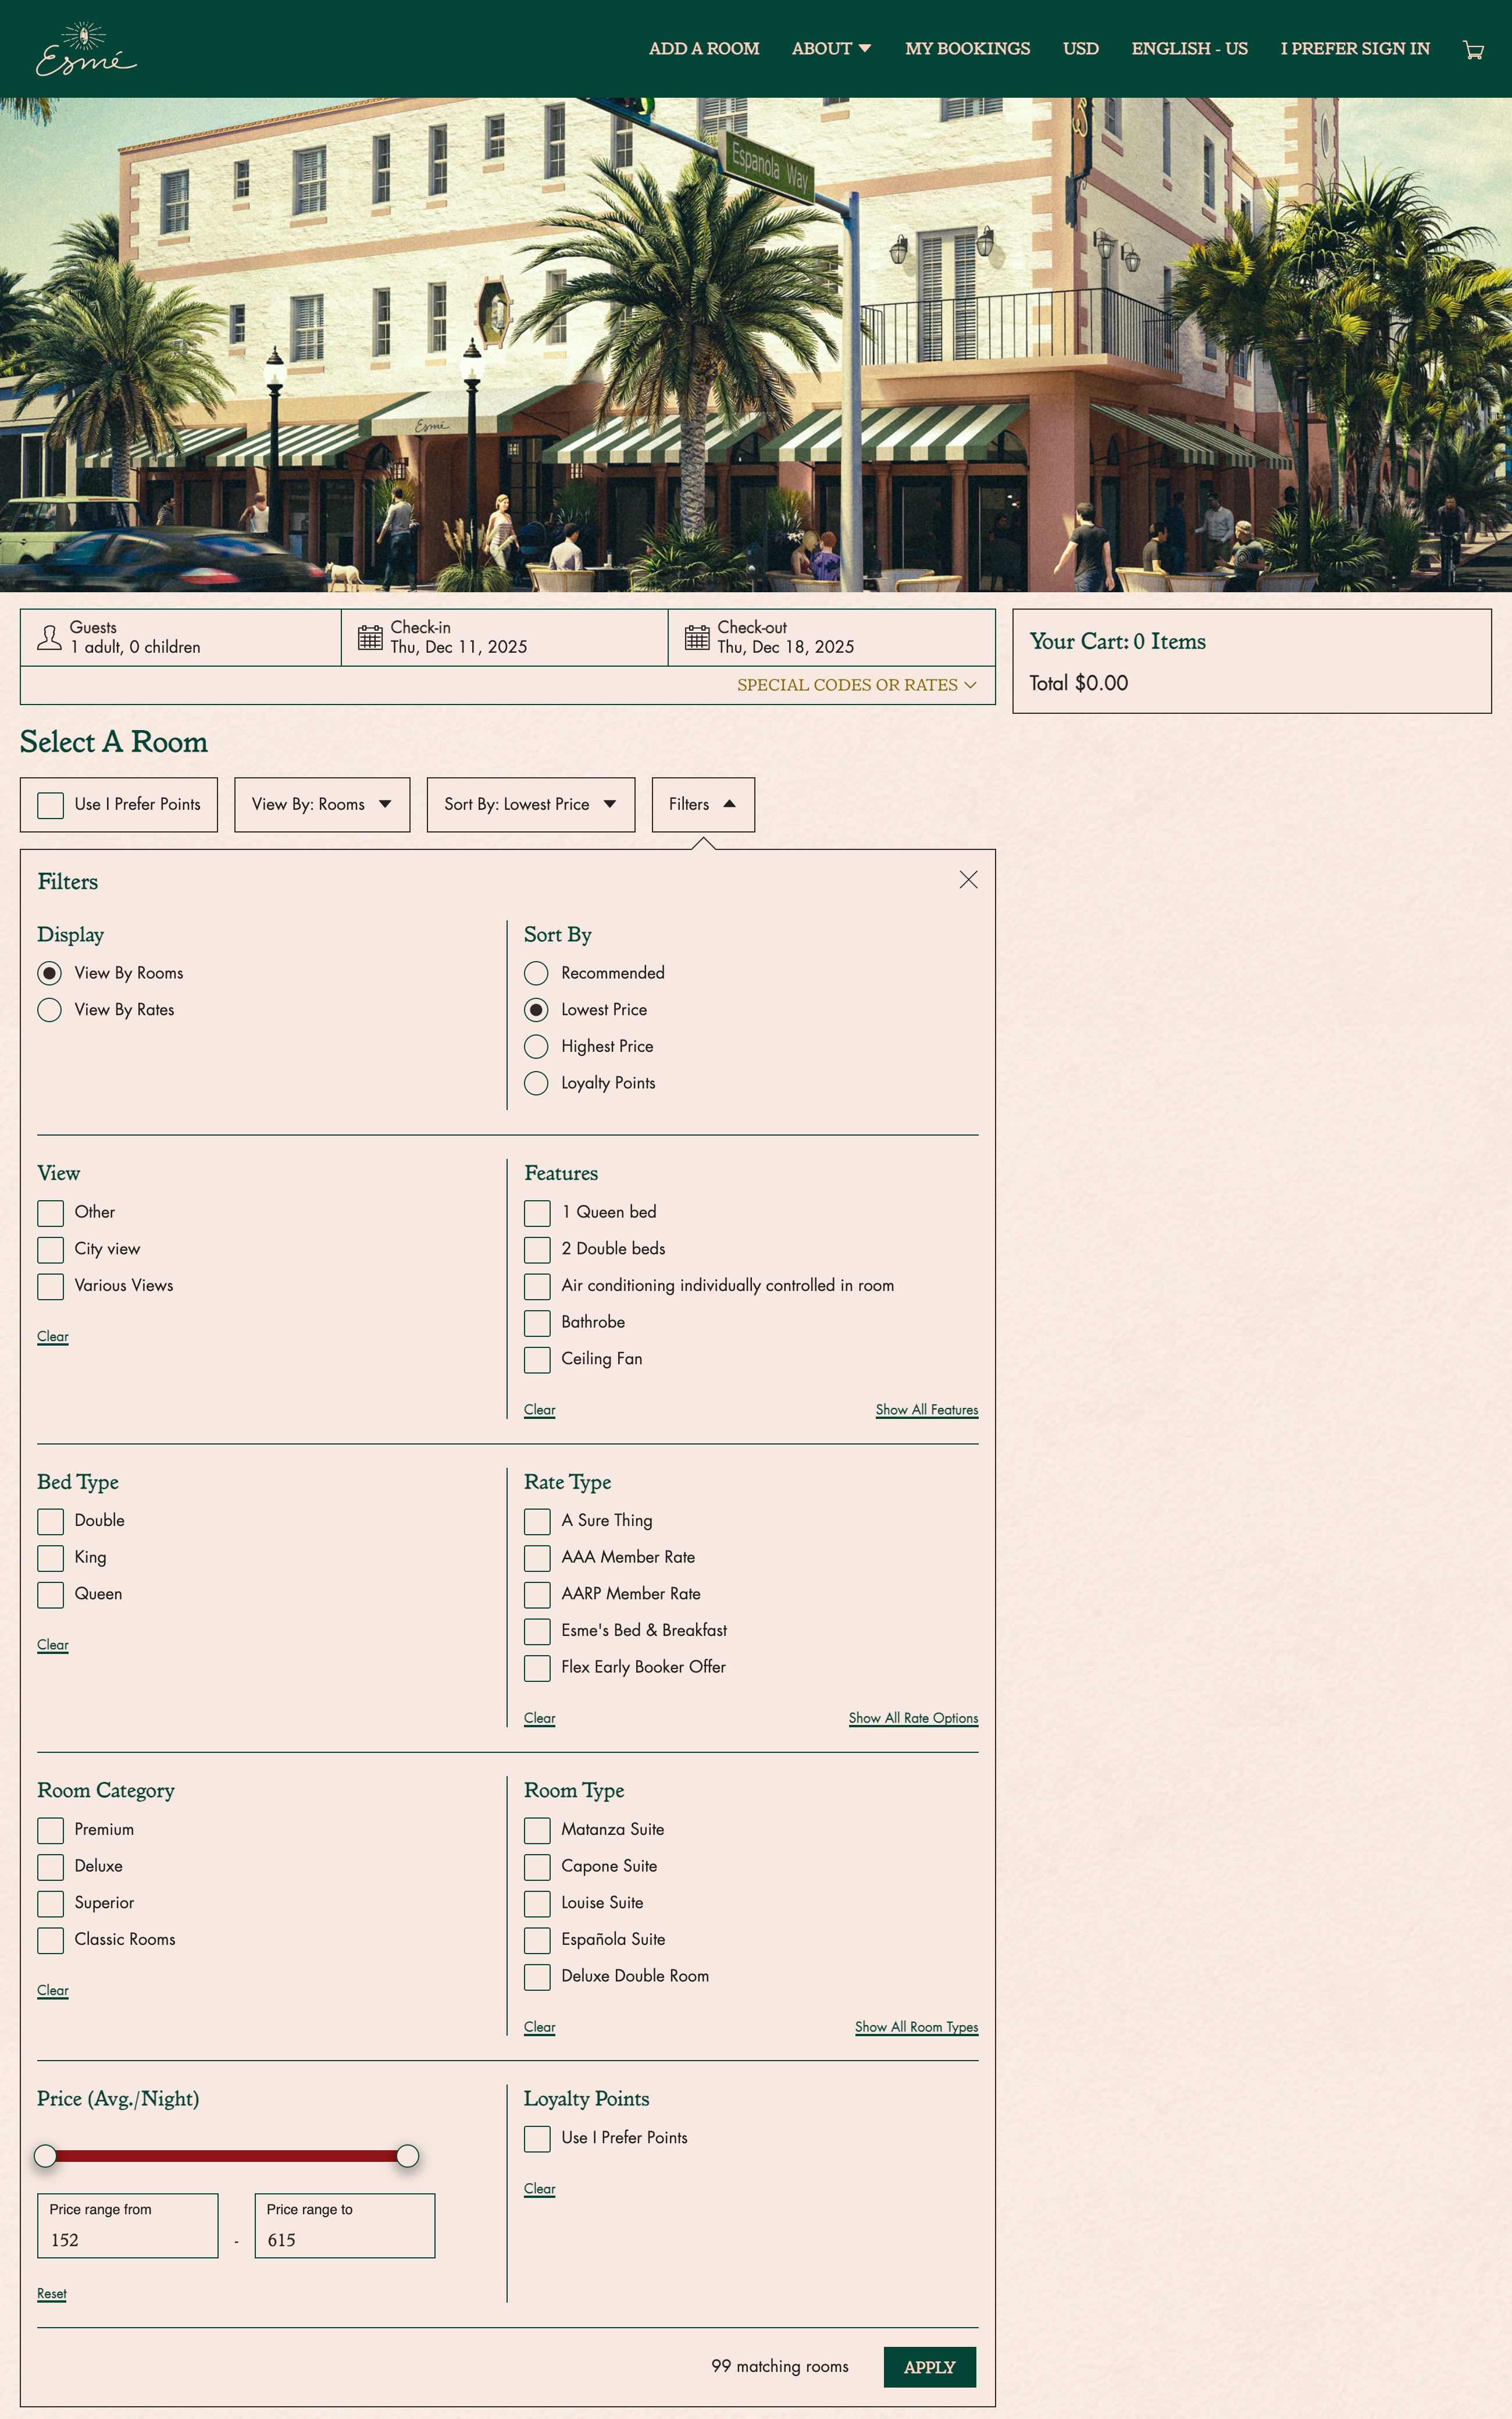
Task: Close the Filters panel via the X icon
Action: [967, 880]
